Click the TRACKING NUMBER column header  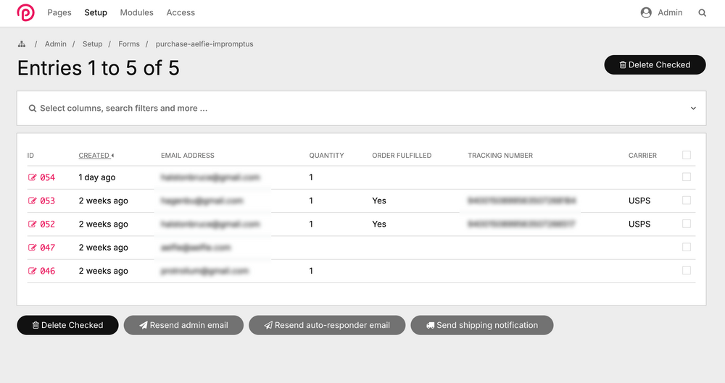click(x=500, y=156)
